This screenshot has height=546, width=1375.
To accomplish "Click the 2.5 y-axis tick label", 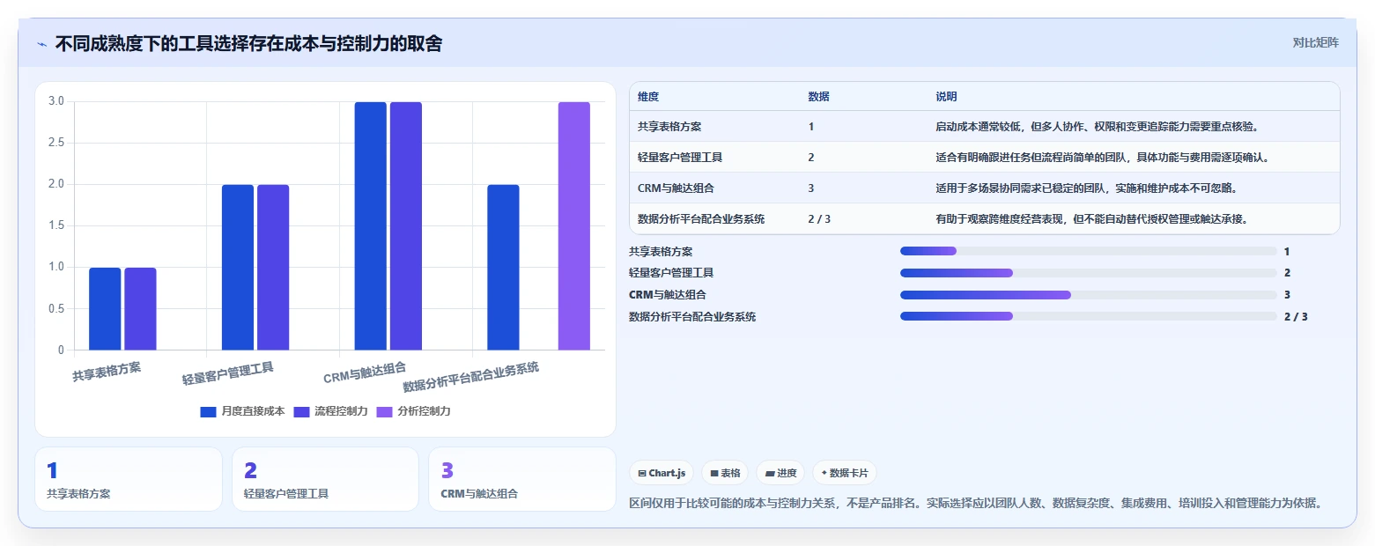I will 56,143.
